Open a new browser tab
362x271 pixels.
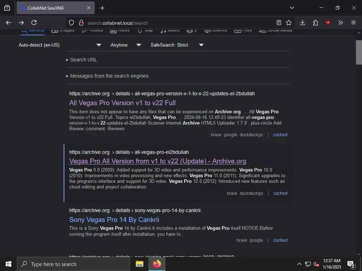[x=102, y=8]
